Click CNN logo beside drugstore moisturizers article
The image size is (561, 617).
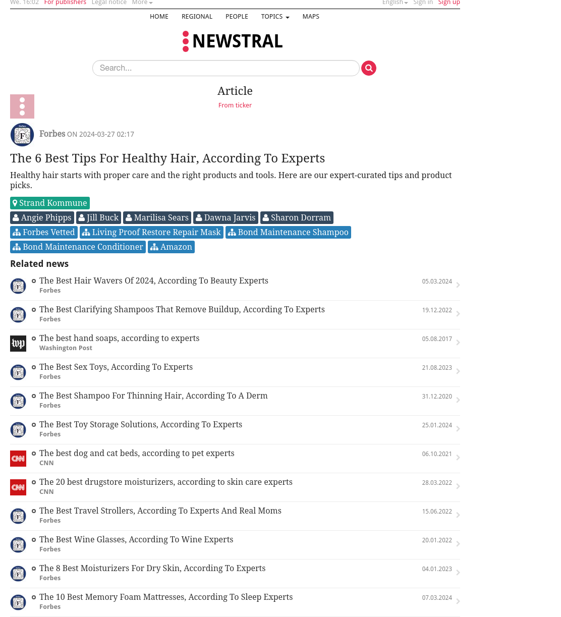click(x=18, y=487)
